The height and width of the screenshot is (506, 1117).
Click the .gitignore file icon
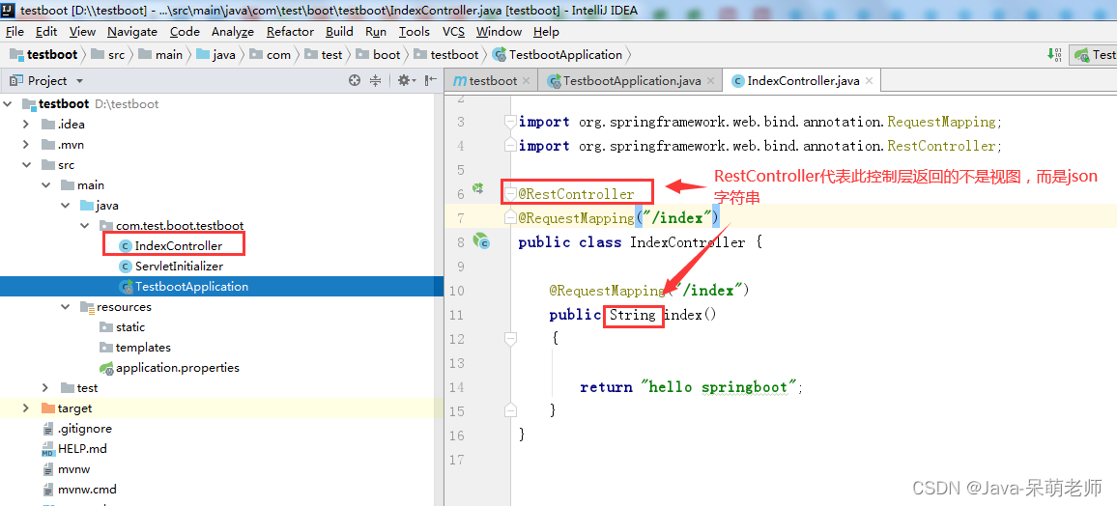pyautogui.click(x=47, y=429)
